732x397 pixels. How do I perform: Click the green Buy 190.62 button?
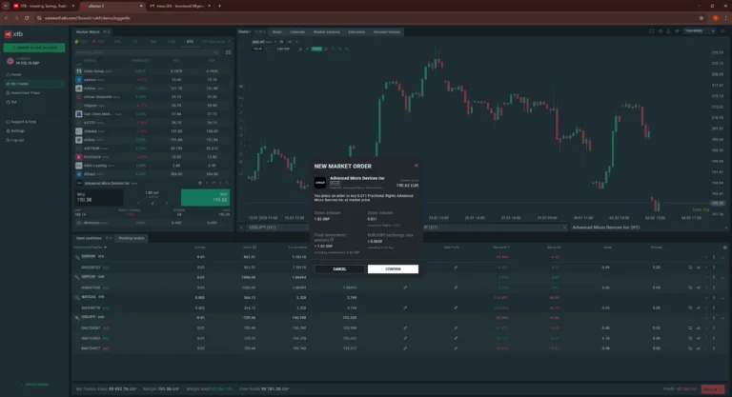click(206, 197)
